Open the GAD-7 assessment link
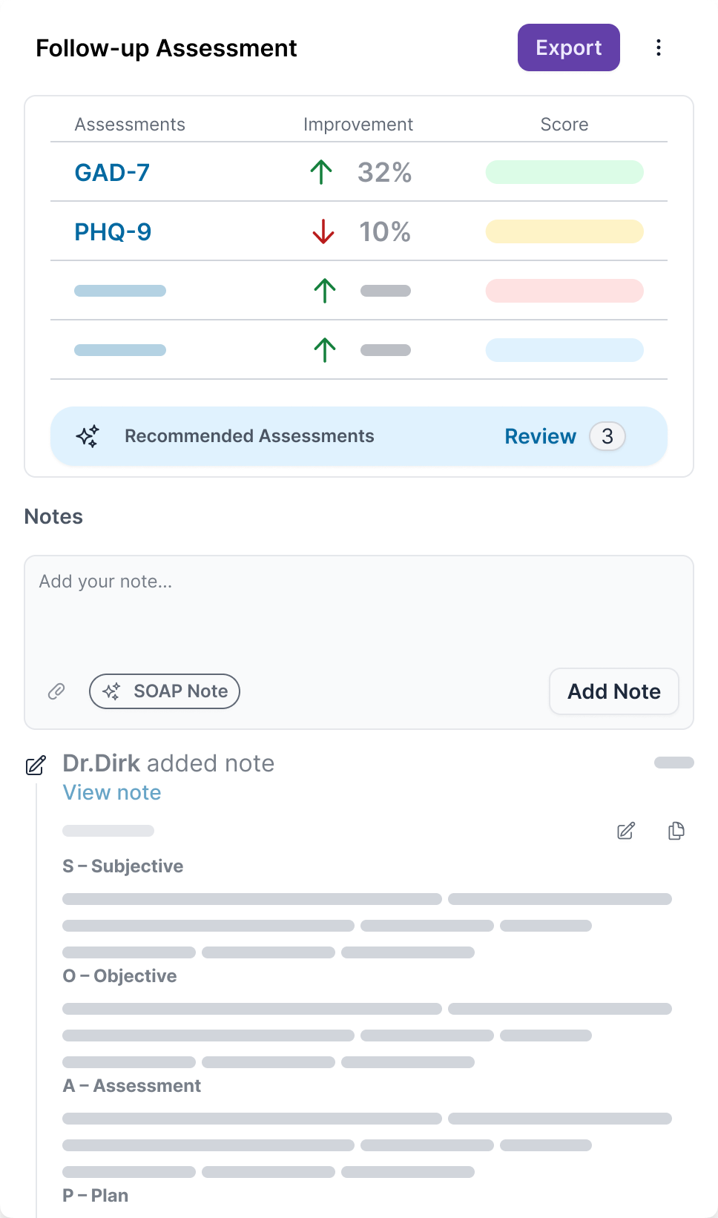This screenshot has height=1218, width=718. click(112, 173)
